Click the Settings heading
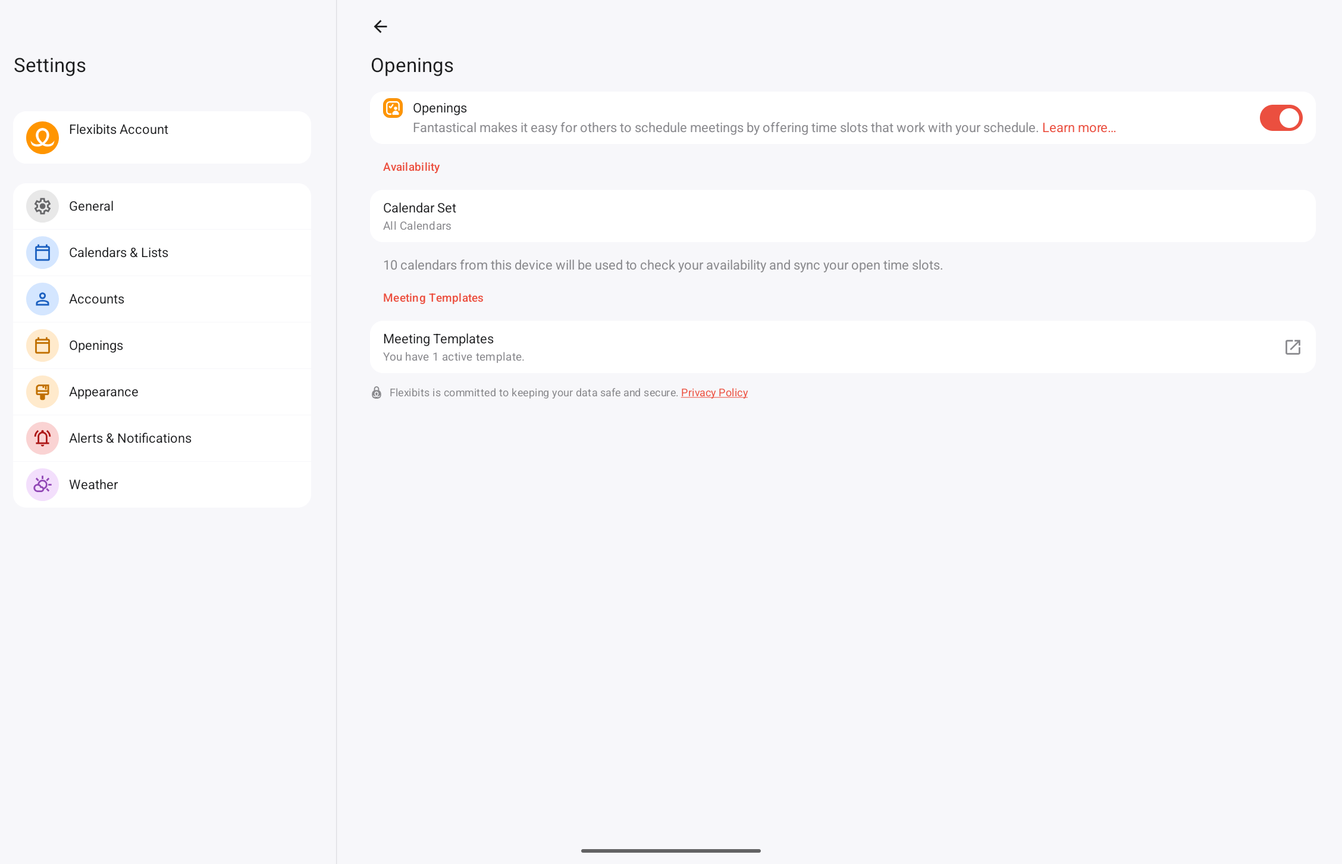Image resolution: width=1342 pixels, height=864 pixels. click(x=50, y=65)
